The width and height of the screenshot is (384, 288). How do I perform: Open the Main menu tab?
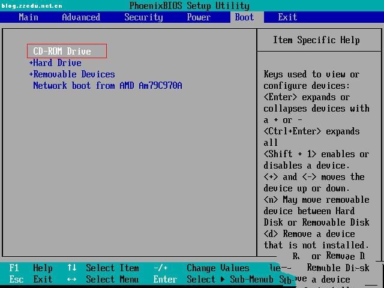pyautogui.click(x=28, y=17)
